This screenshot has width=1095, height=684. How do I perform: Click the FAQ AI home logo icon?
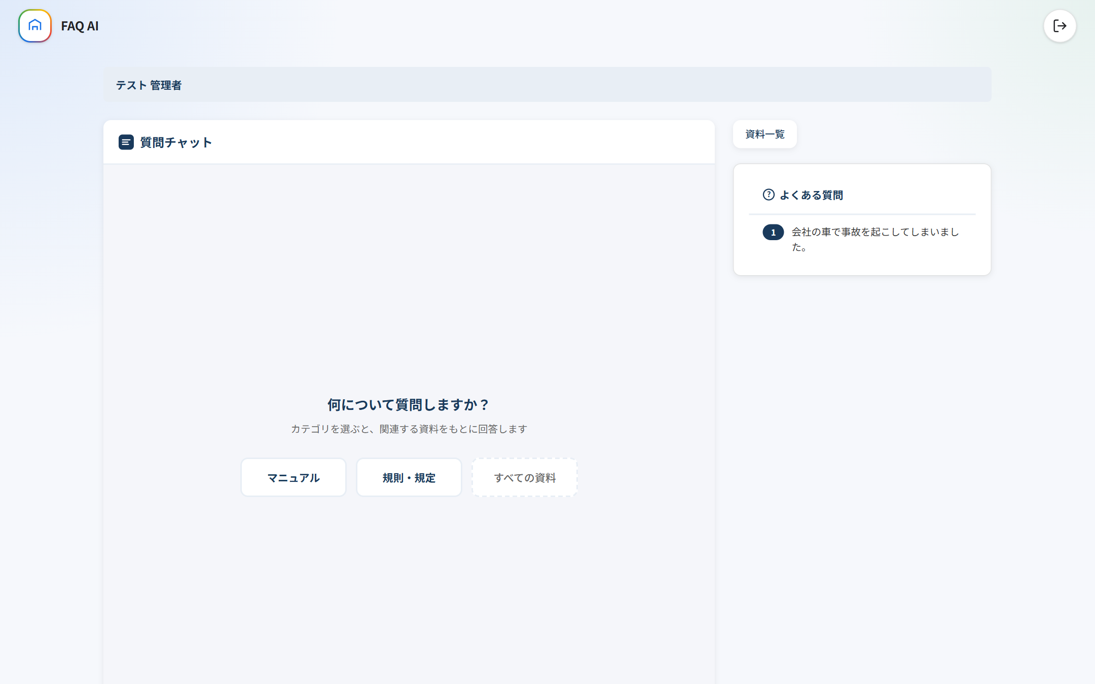[35, 26]
